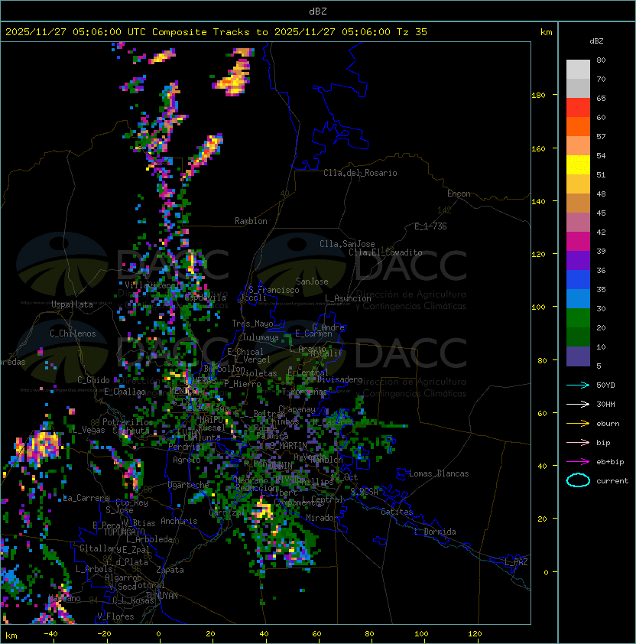636x644 pixels.
Task: Click the 'TUNUYAN' map label
Action: pos(162,595)
